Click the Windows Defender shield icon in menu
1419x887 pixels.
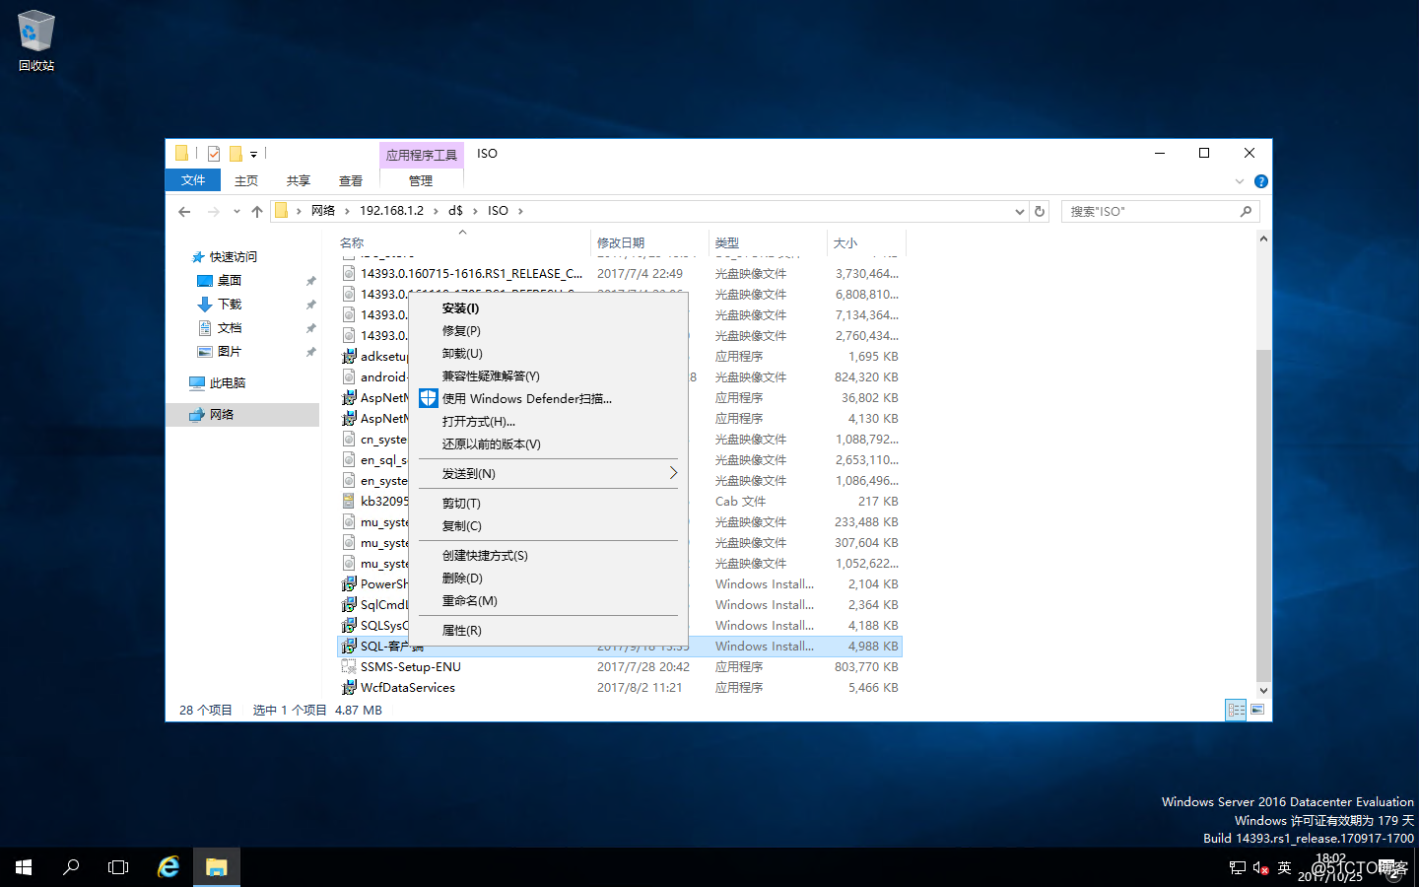pos(429,398)
